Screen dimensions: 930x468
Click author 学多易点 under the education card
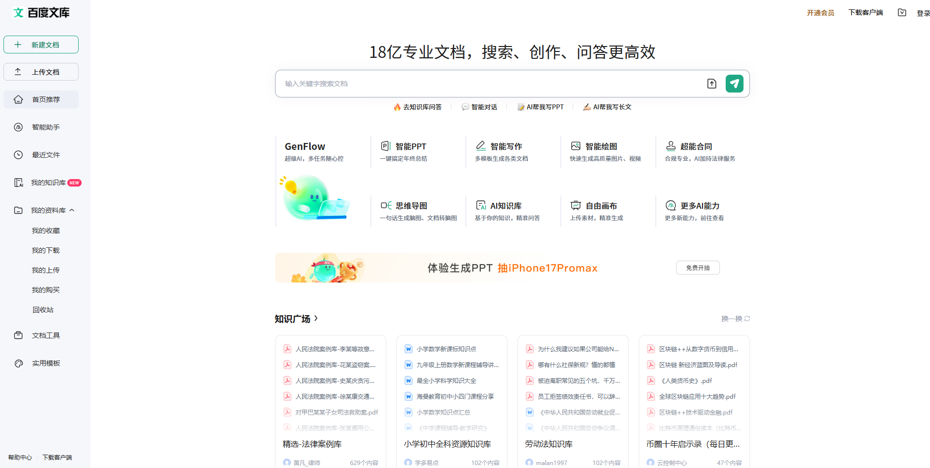(426, 463)
